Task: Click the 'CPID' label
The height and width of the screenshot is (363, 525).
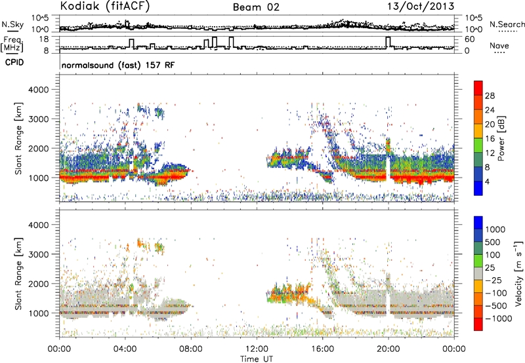Action: 14,62
